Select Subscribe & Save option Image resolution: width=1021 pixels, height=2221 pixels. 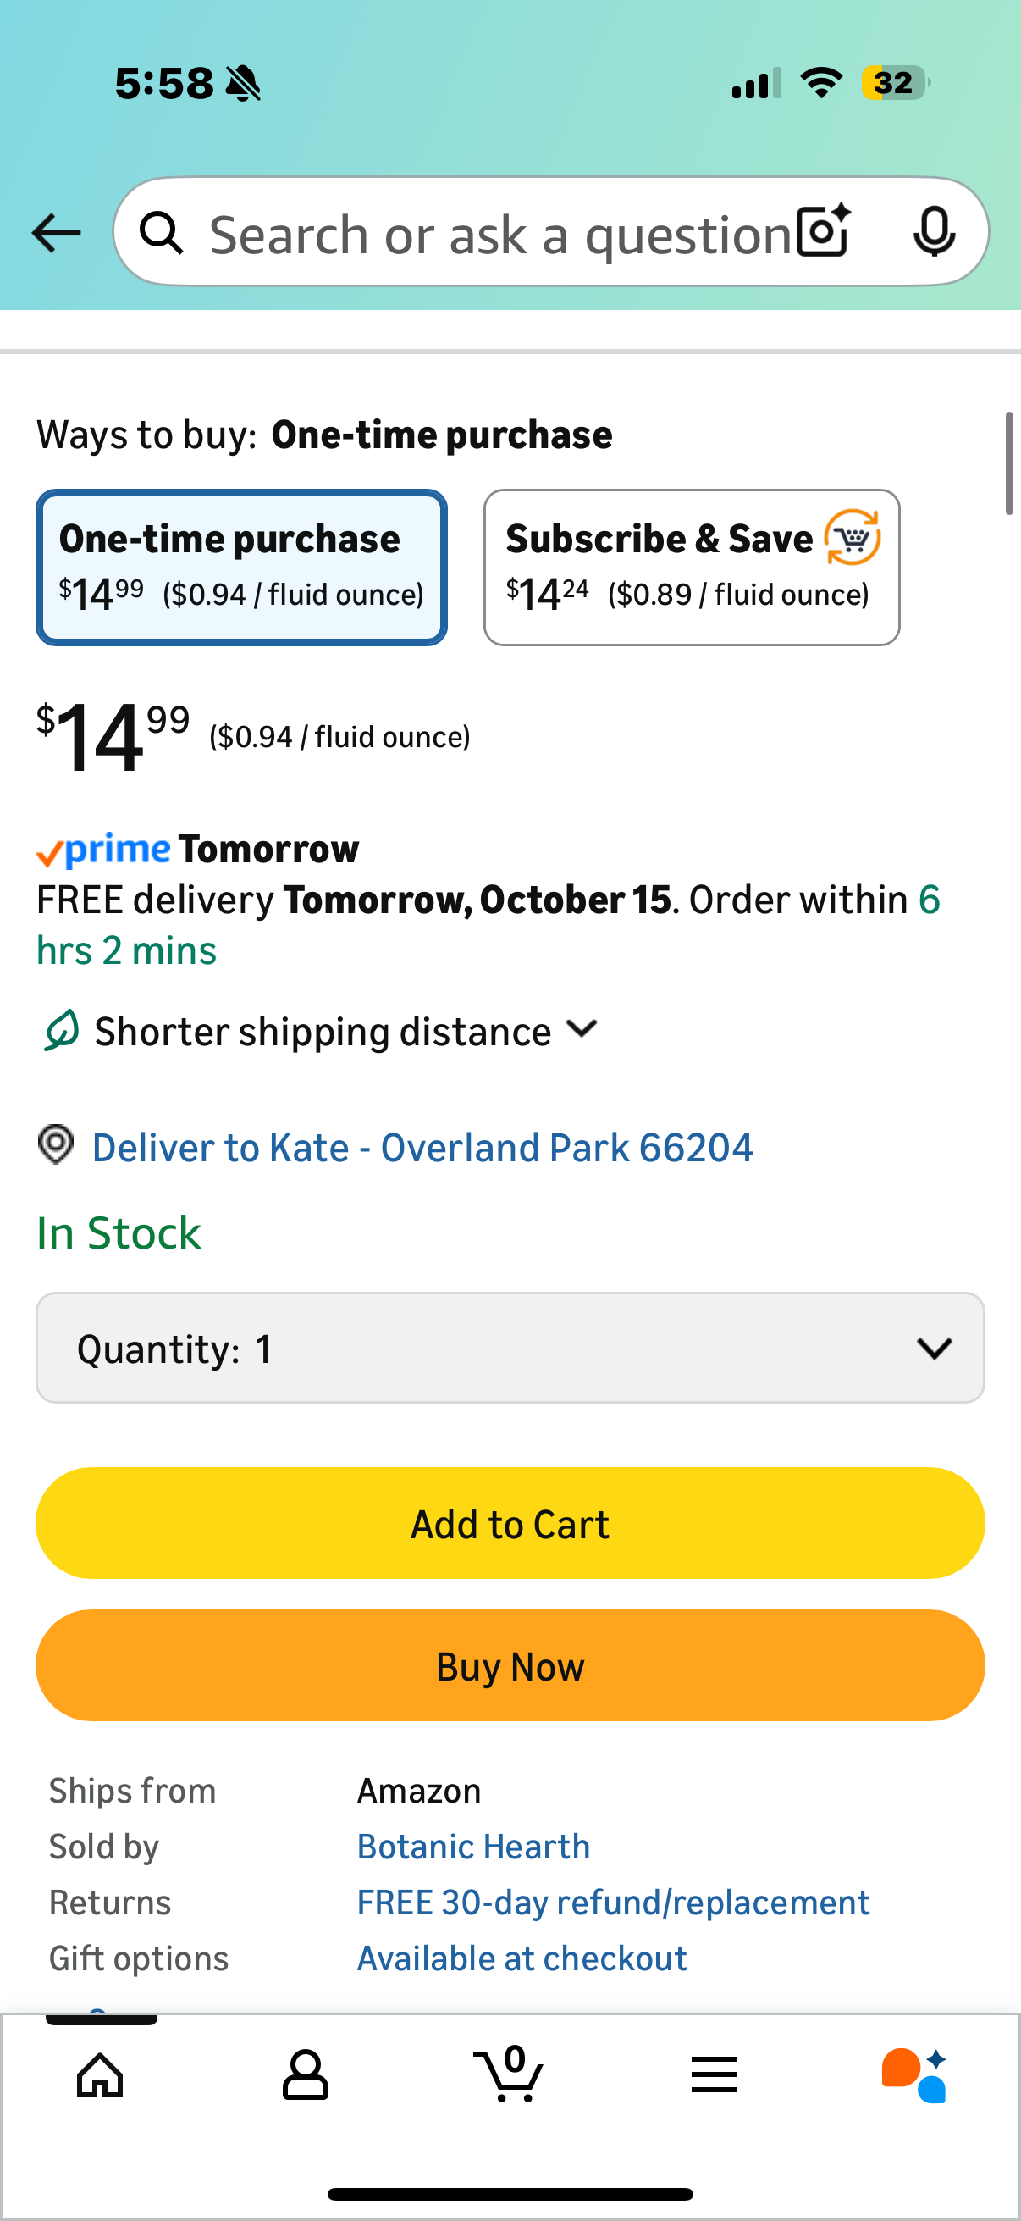(692, 568)
